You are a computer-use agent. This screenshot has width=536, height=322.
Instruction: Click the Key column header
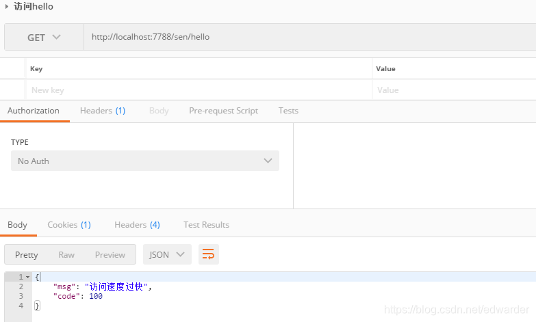click(x=36, y=68)
